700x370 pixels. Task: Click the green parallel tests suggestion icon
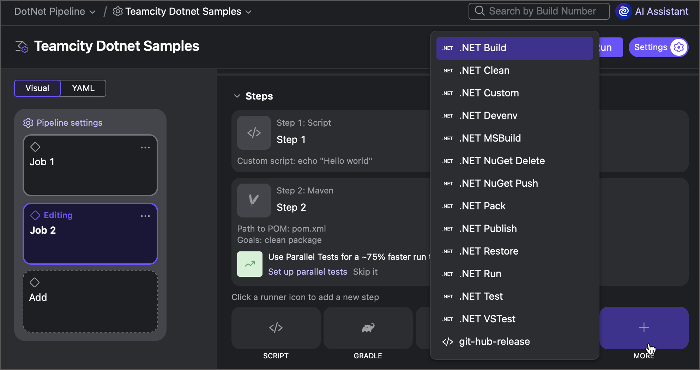pos(249,264)
